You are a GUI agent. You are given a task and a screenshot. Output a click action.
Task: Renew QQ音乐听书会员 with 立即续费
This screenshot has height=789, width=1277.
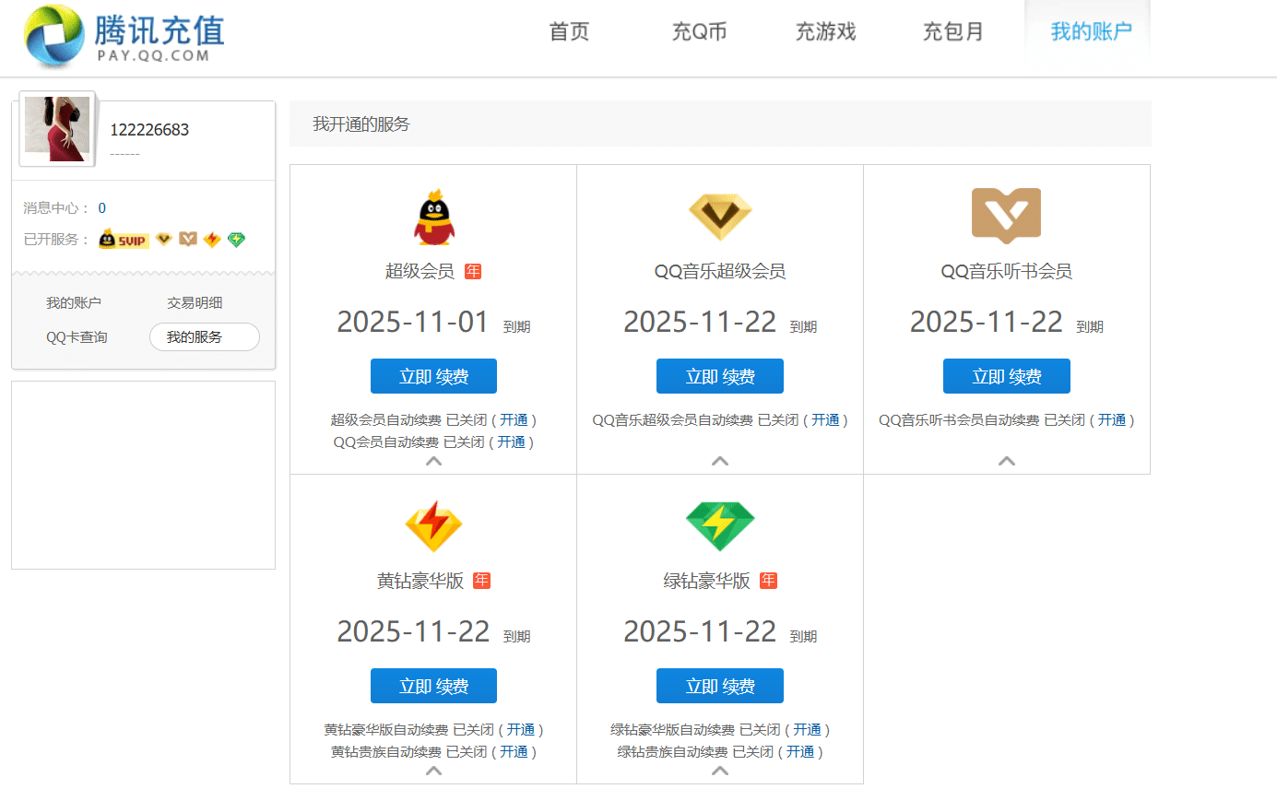tap(1007, 376)
